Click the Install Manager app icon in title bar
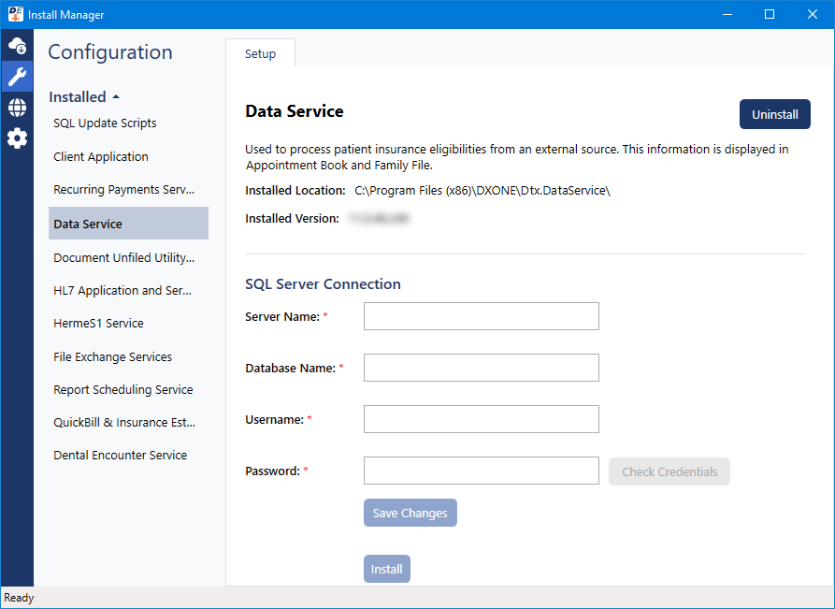This screenshot has width=835, height=609. pyautogui.click(x=15, y=14)
